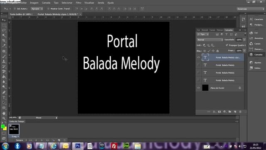Select frame 1 thumbnail in timeline
Viewport: 266px width, 150px height.
[x=14, y=130]
